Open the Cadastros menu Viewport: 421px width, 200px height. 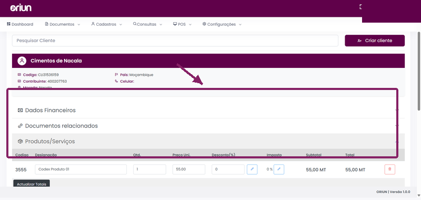106,24
